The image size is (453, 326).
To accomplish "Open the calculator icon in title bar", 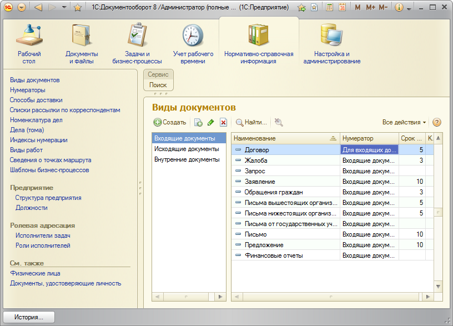I will tap(330, 8).
